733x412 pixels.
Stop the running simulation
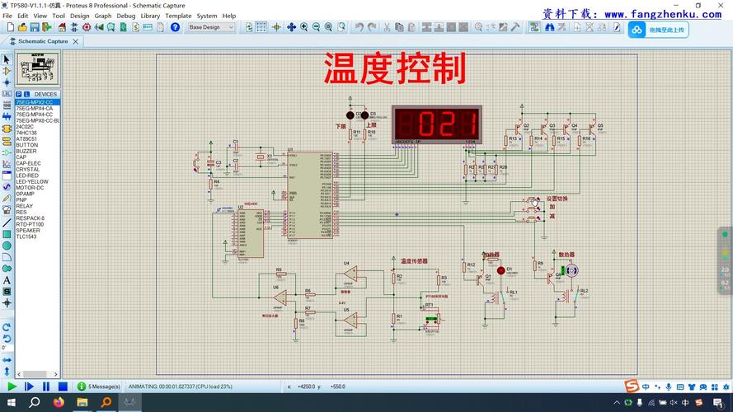pyautogui.click(x=62, y=386)
